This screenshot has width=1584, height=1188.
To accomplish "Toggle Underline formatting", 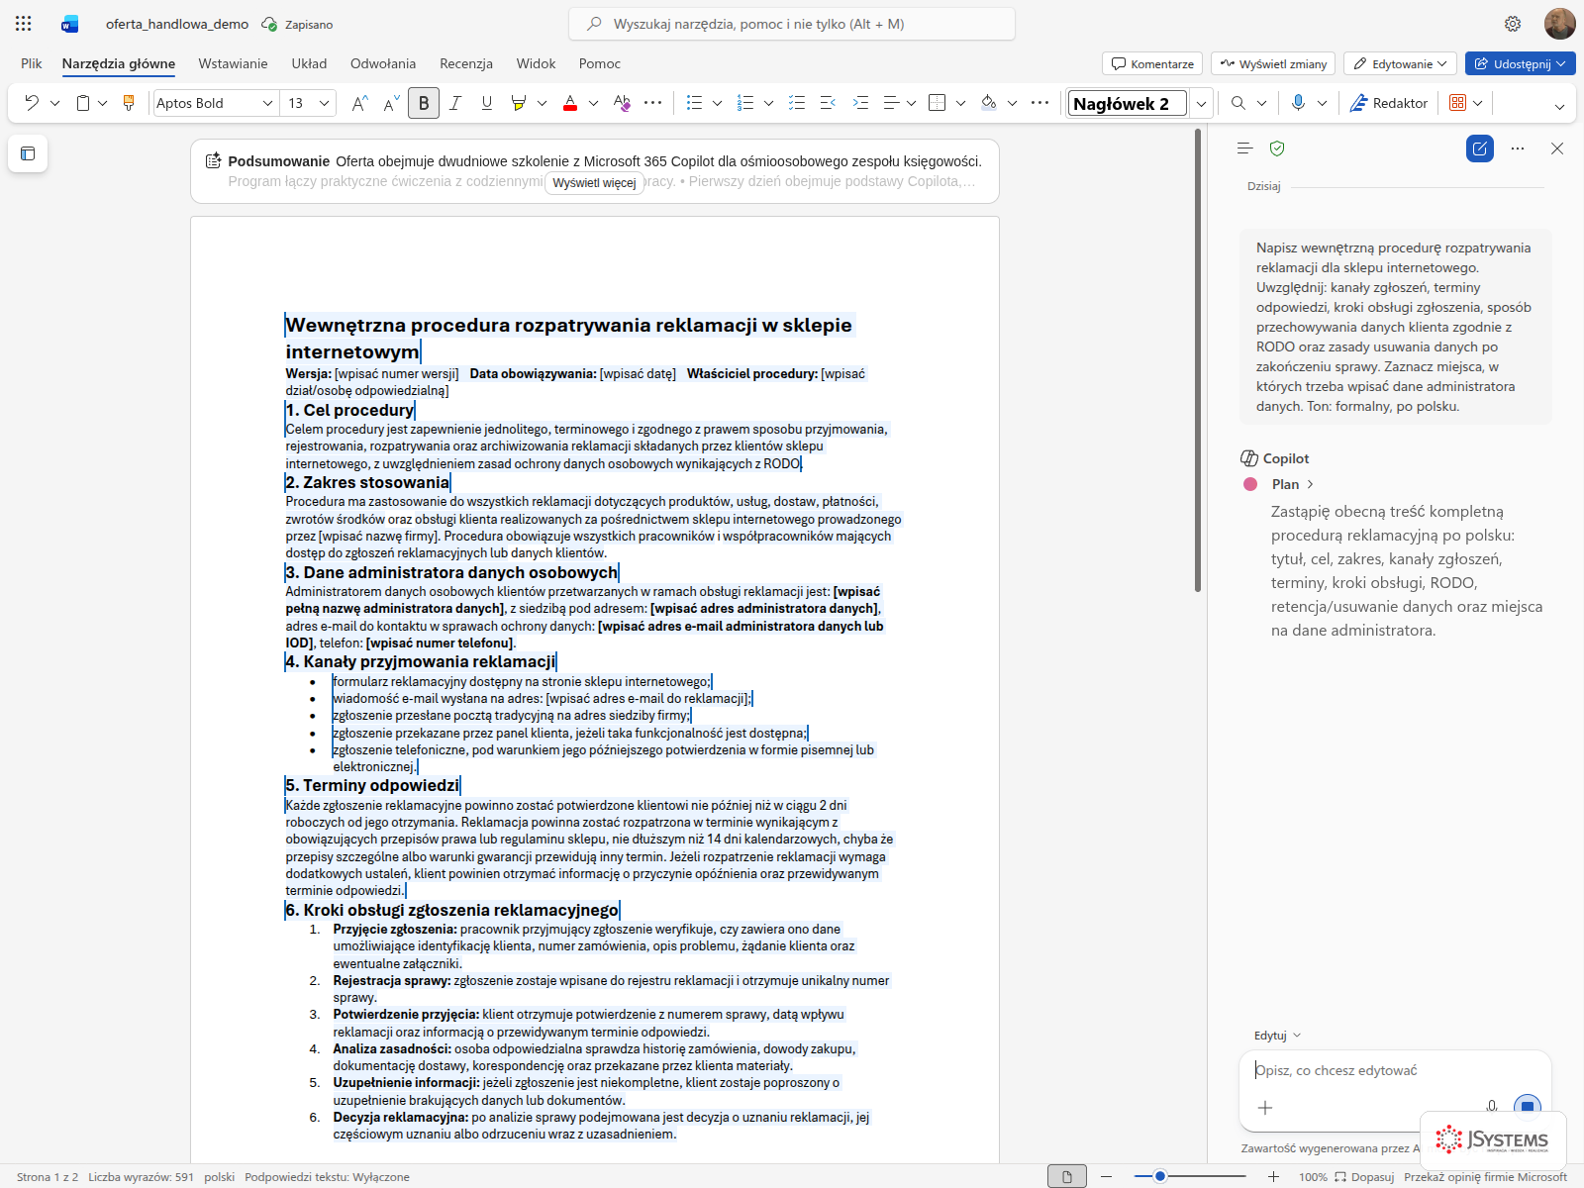I will click(x=487, y=103).
